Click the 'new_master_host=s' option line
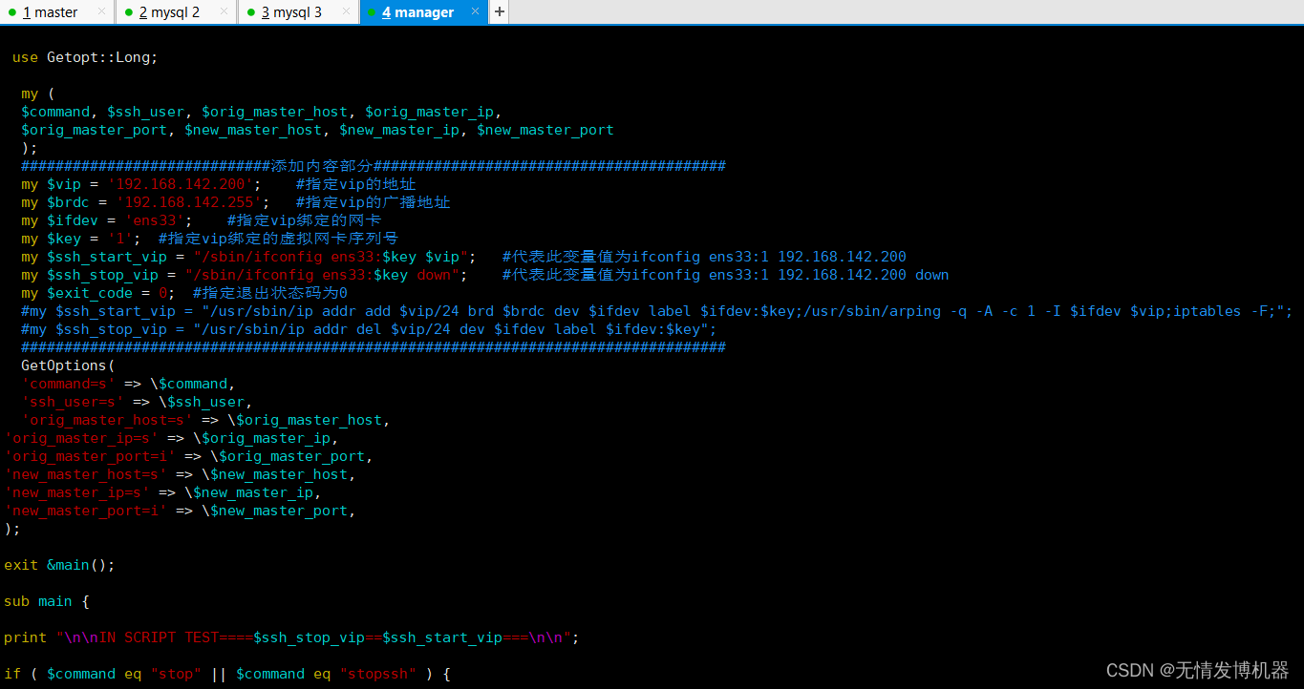Viewport: 1304px width, 689px height. tap(180, 474)
